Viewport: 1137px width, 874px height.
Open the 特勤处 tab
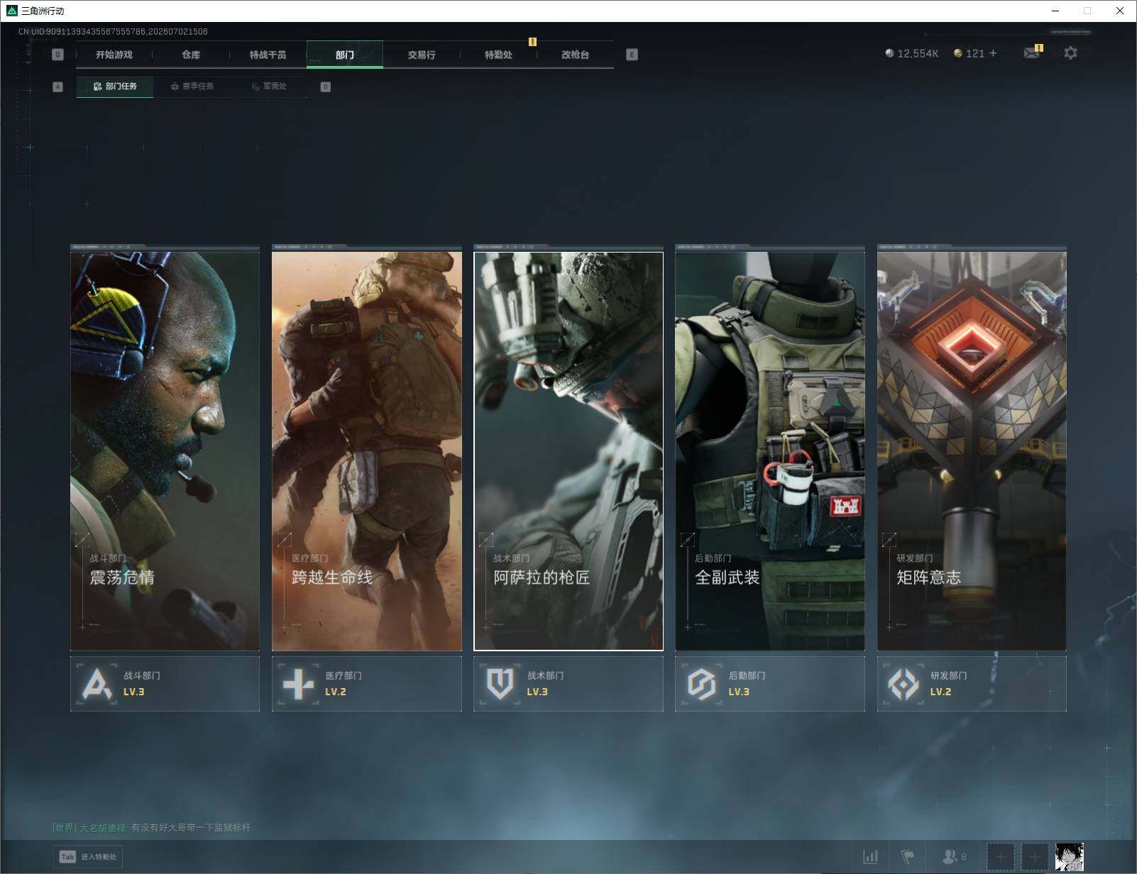(498, 55)
